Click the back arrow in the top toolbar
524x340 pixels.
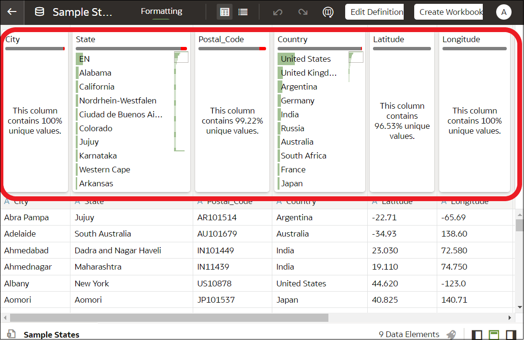pos(12,12)
